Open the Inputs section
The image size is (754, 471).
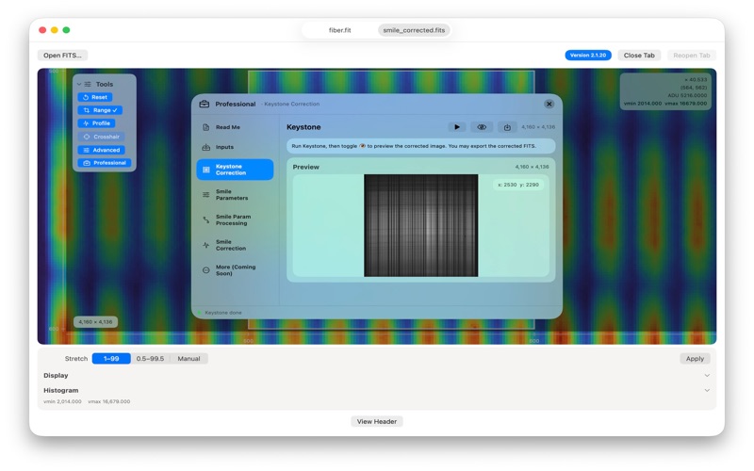(x=235, y=147)
